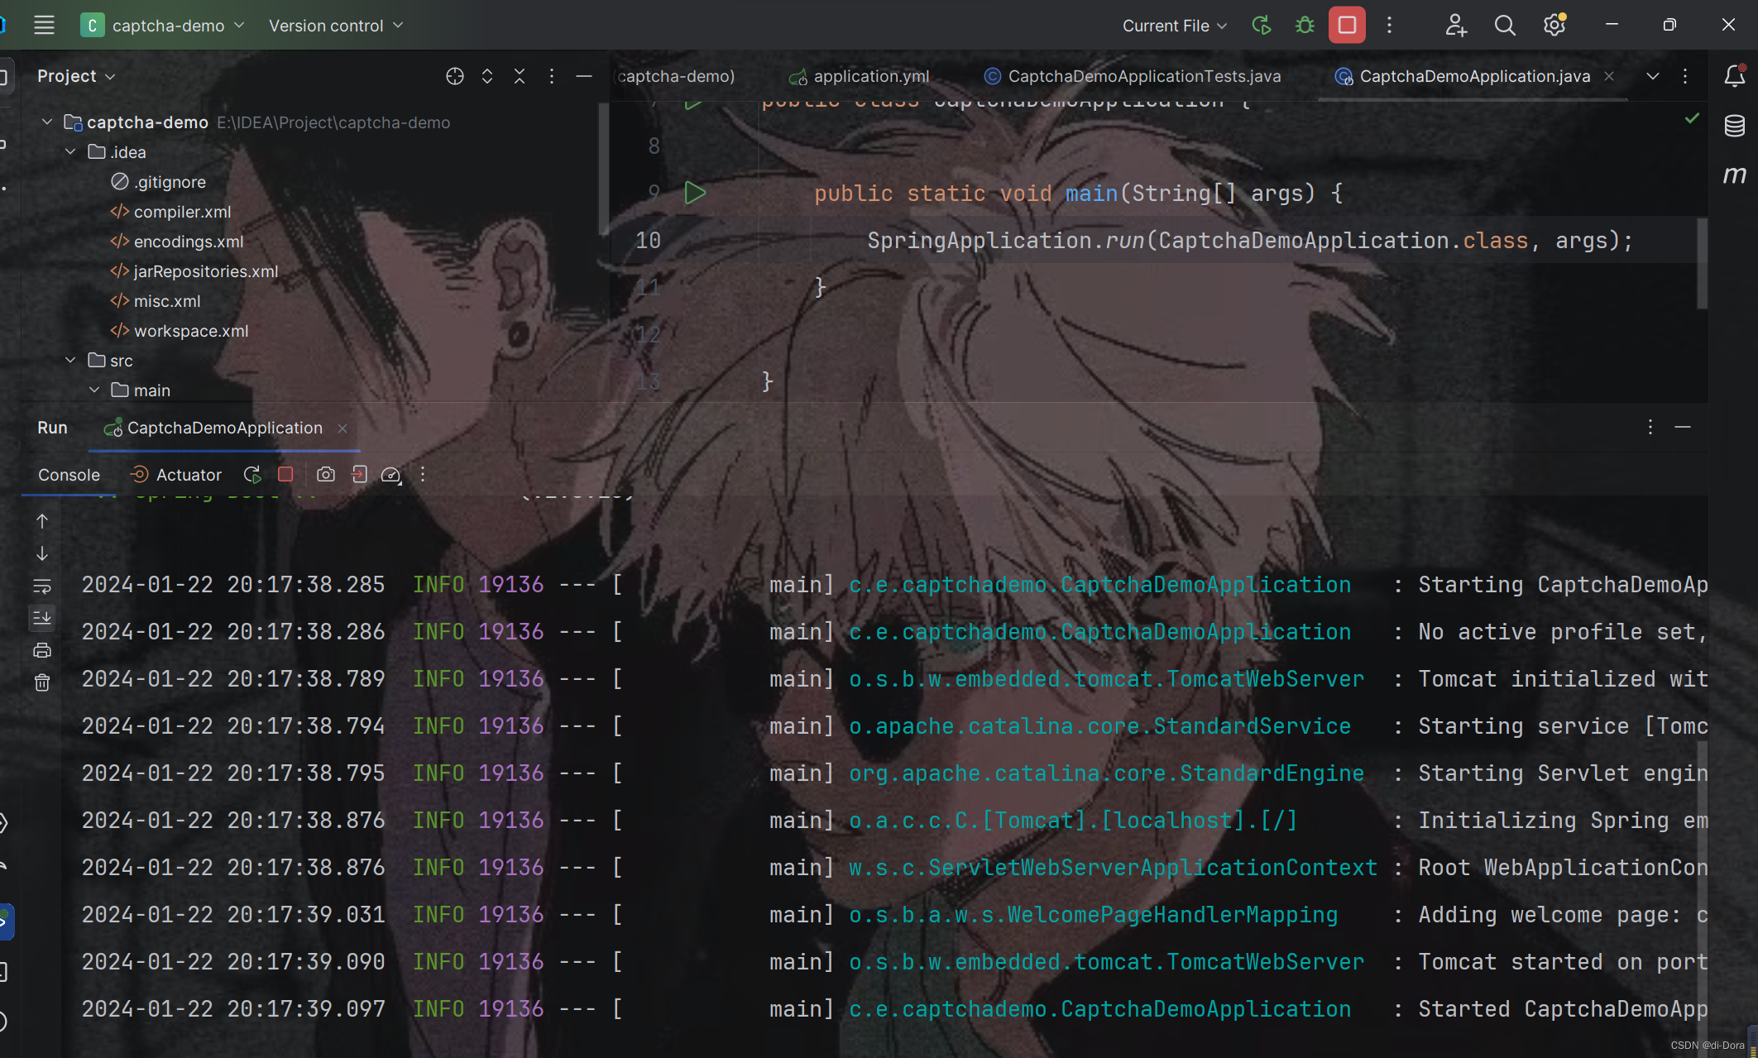Screen dimensions: 1758x1058
Task: Click the editor vertical scrollbar
Action: tap(1702, 263)
